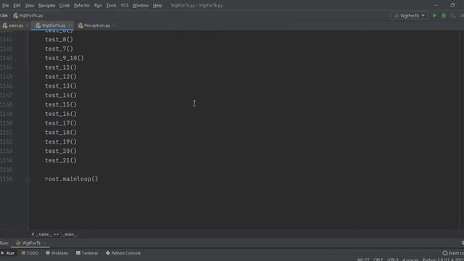Place cursor on test_15() line

[61, 104]
